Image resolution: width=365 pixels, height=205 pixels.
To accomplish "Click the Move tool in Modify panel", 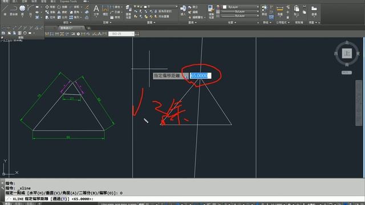I will pyautogui.click(x=50, y=7).
